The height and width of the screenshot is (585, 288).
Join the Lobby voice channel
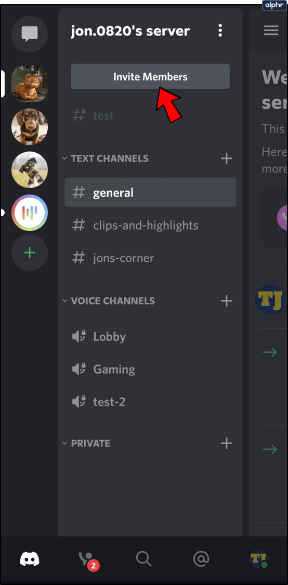[150, 336]
